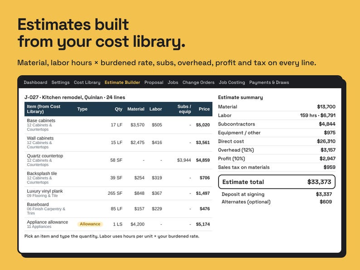Click the Item (from Cost Library) column header
360x270 pixels.
click(44, 109)
